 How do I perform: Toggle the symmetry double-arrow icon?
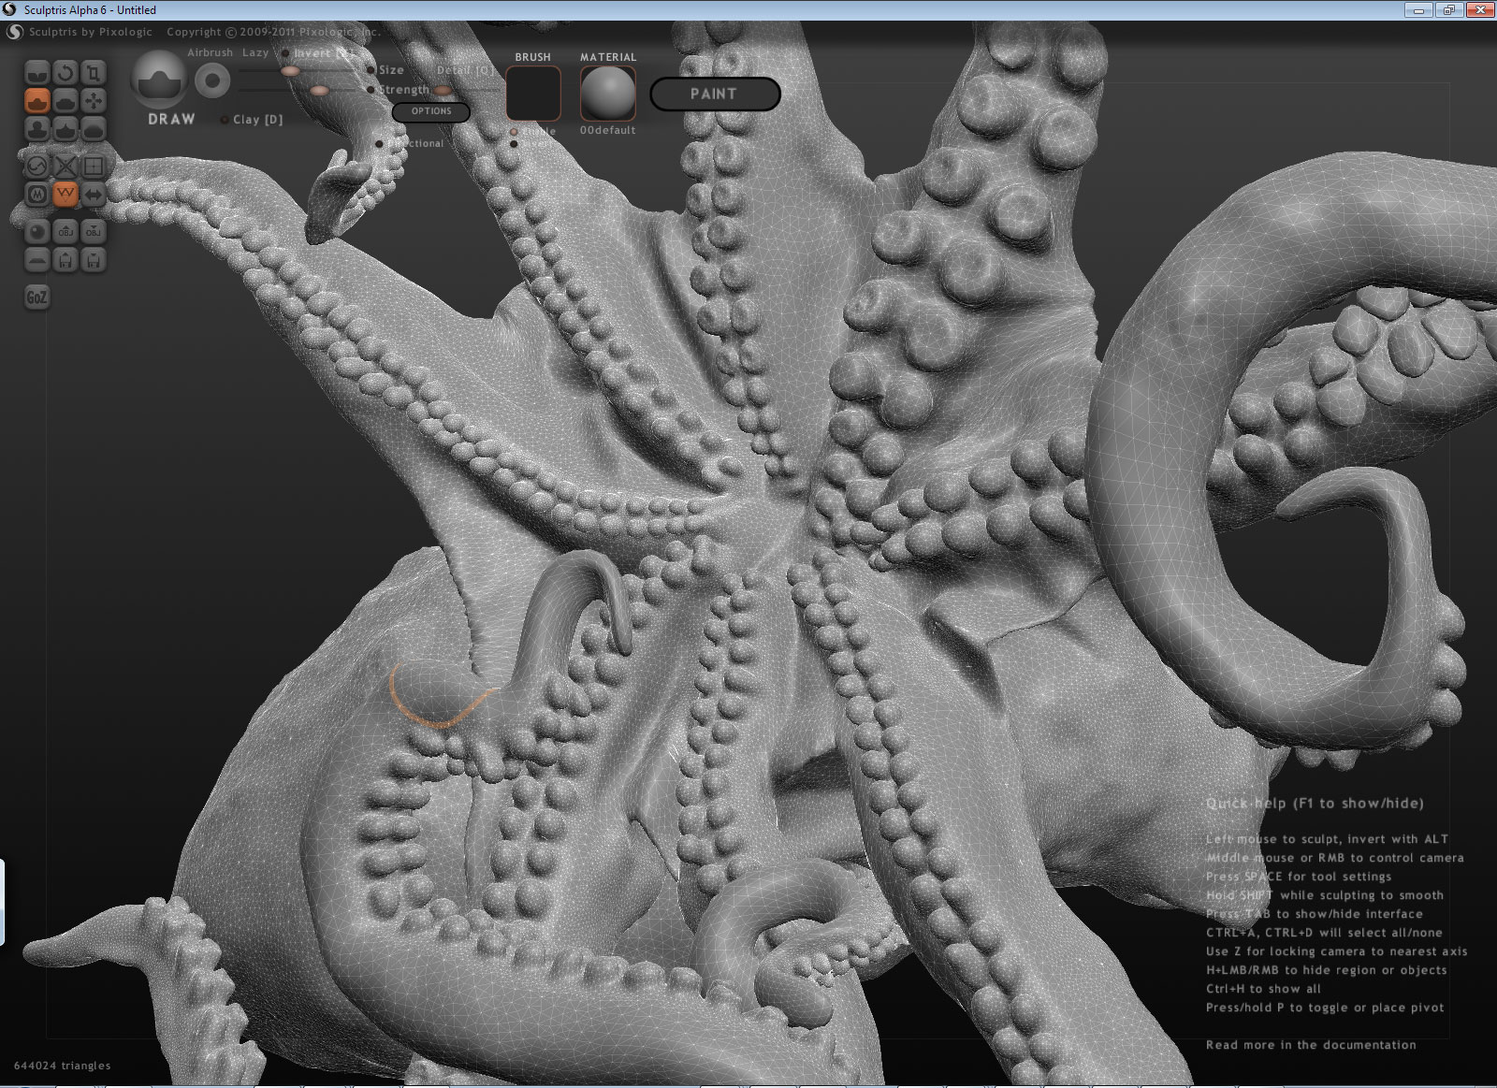click(x=94, y=194)
